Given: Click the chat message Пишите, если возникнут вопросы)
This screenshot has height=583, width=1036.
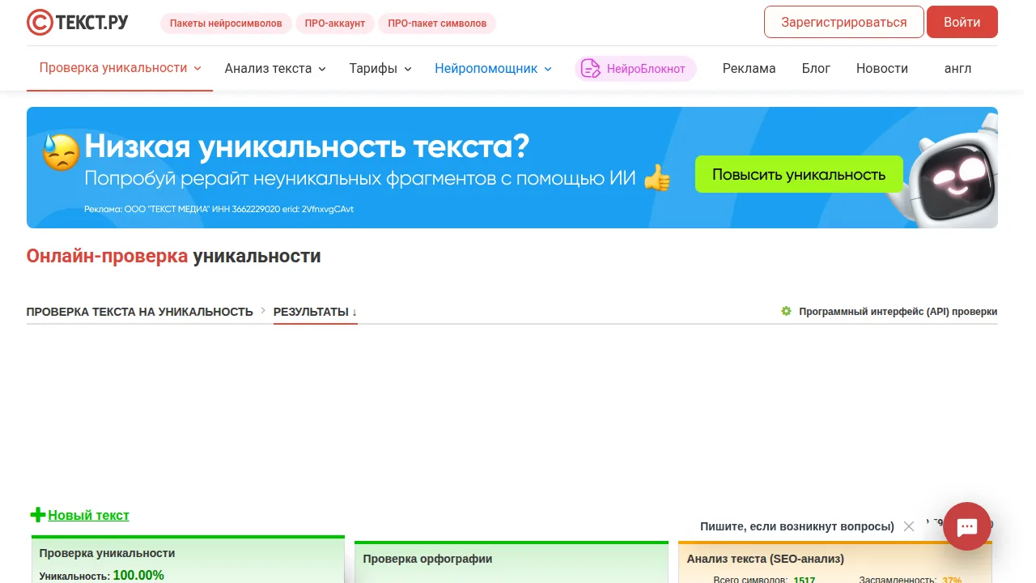Looking at the screenshot, I should pyautogui.click(x=797, y=526).
